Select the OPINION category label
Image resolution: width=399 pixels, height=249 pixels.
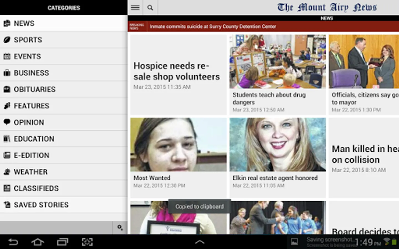tap(29, 122)
